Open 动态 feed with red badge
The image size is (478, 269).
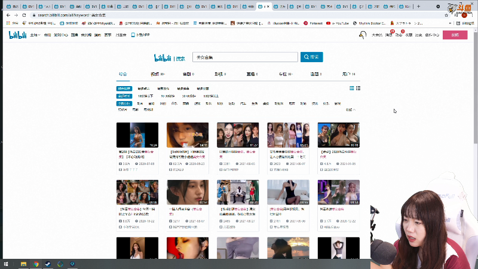coord(399,35)
